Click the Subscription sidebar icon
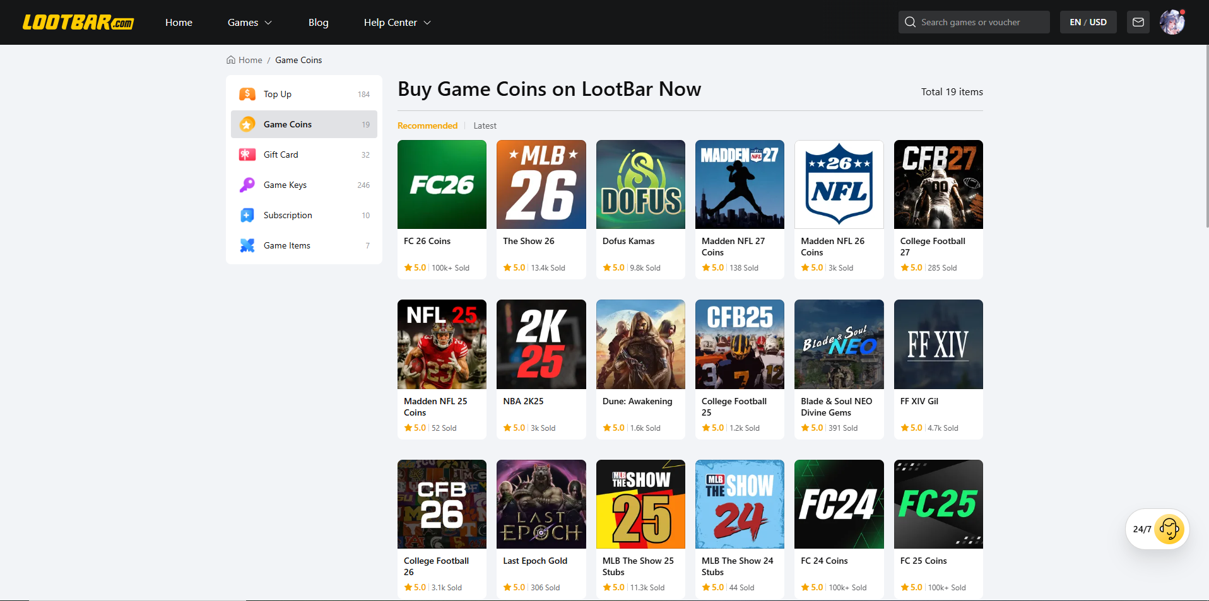The image size is (1209, 601). point(247,215)
